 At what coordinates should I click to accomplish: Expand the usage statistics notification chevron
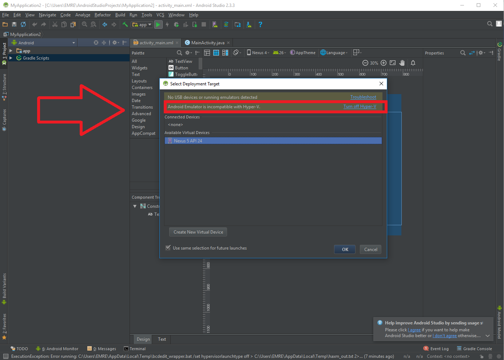click(x=488, y=336)
